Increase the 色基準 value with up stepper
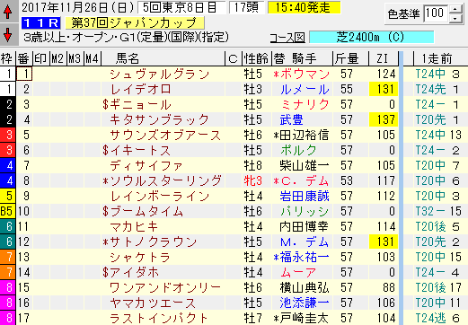468x325 pixels. (455, 9)
